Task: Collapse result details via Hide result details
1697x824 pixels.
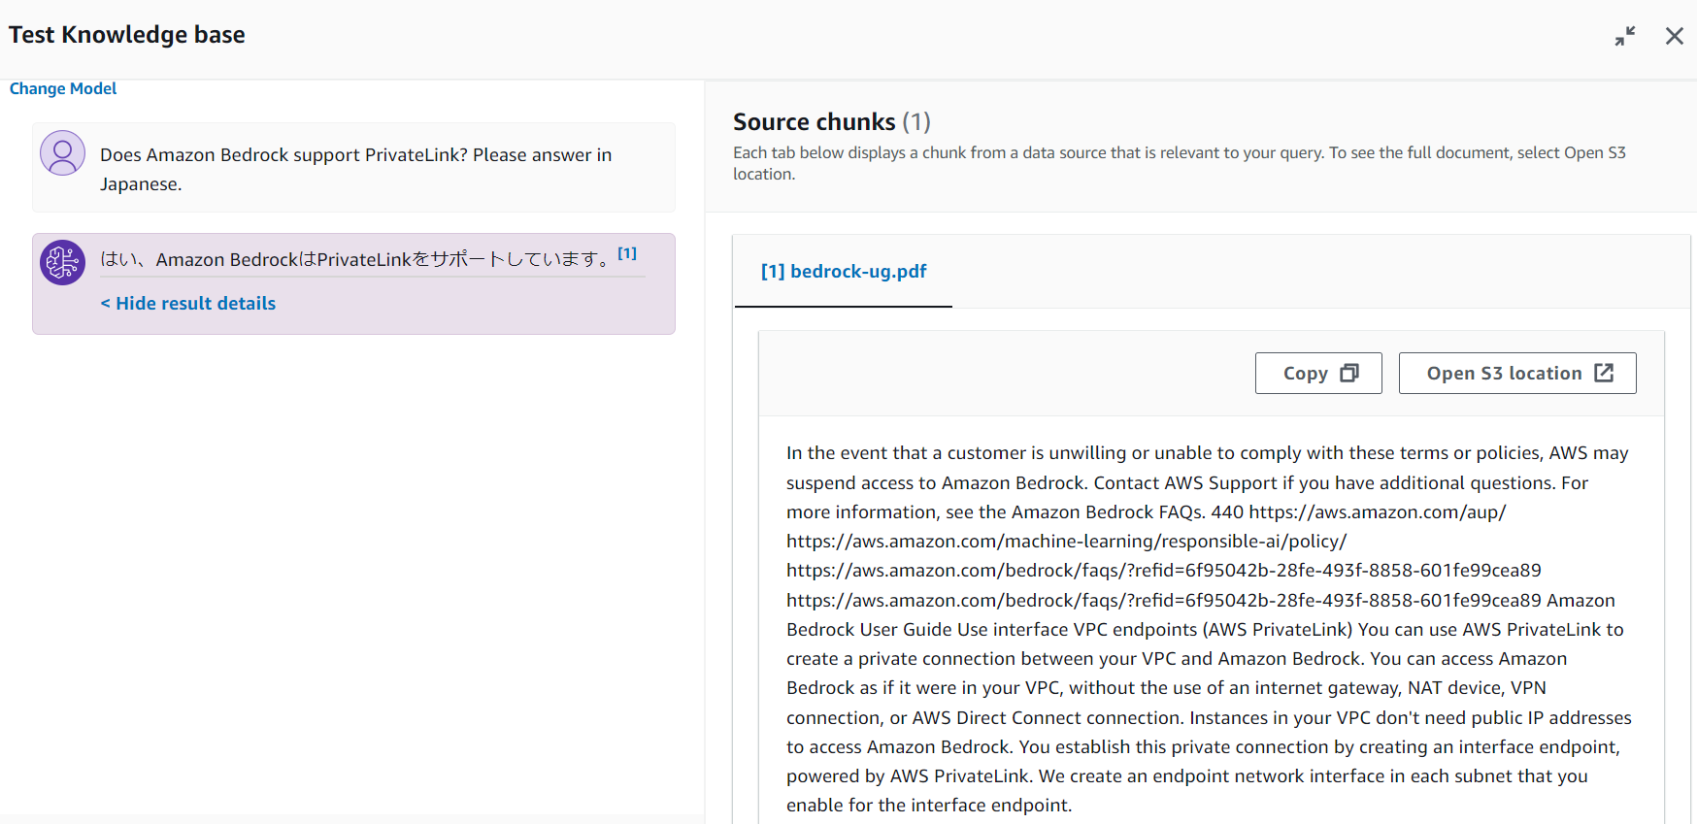Action: point(187,303)
